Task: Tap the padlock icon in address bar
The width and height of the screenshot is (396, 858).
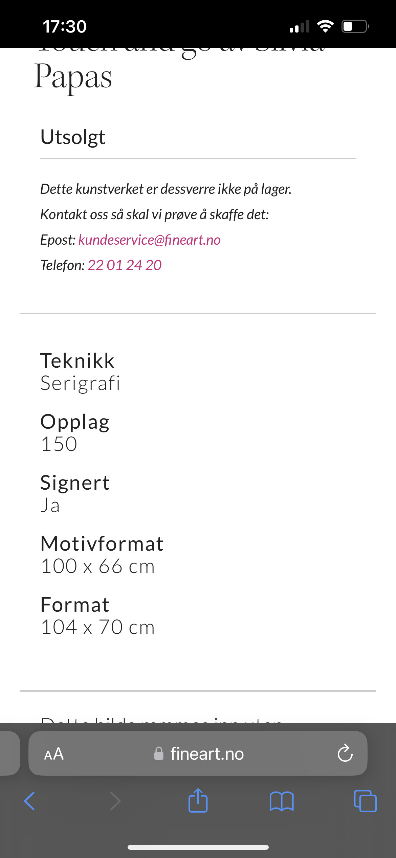Action: pos(159,754)
